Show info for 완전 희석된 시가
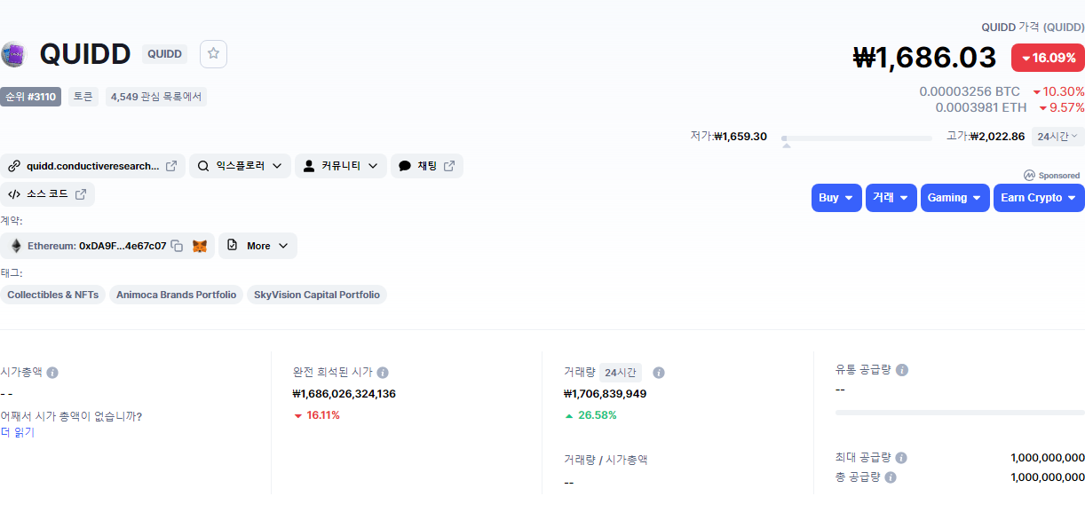The height and width of the screenshot is (512, 1085). click(x=383, y=373)
